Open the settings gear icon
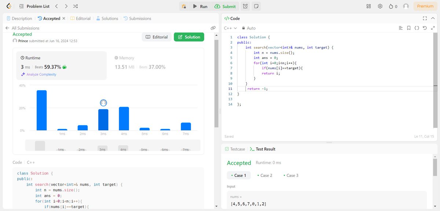This screenshot has width=440, height=211. 380,6
